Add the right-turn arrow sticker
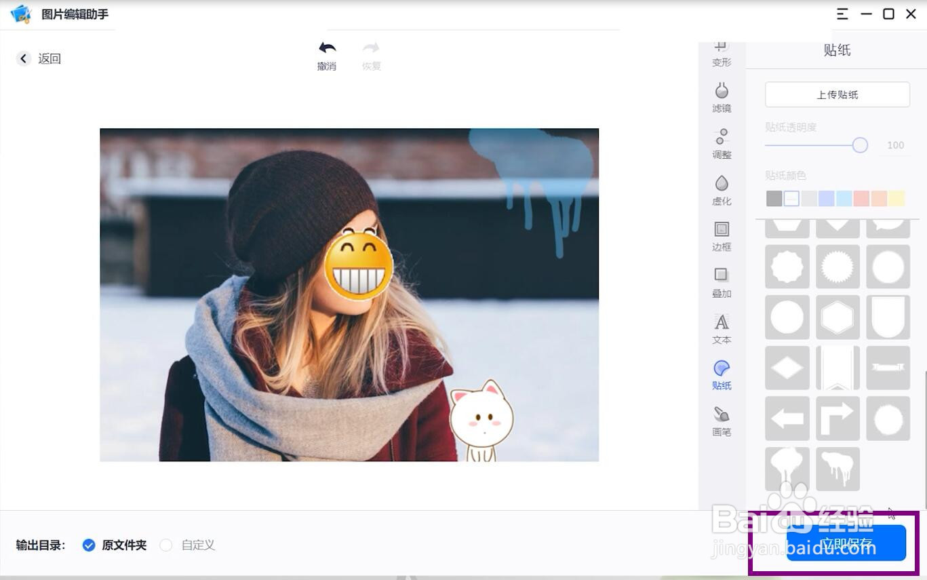The width and height of the screenshot is (927, 580). click(837, 419)
